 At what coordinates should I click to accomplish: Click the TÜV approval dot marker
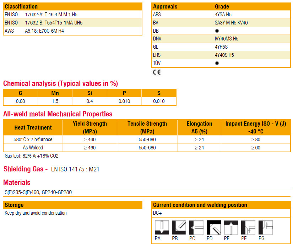tap(217, 63)
